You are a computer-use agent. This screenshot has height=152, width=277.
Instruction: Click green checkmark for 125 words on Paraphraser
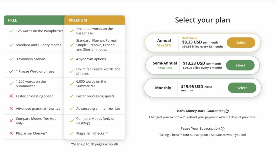(11, 31)
